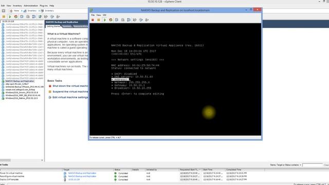Click Suspend icon in console window toolbar
Screen dimensions: 329x185
point(99,20)
